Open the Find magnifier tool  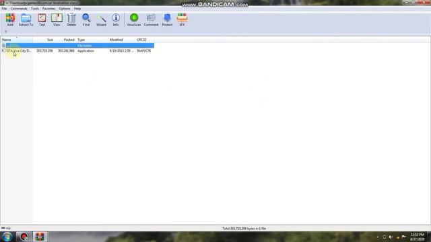pyautogui.click(x=86, y=19)
